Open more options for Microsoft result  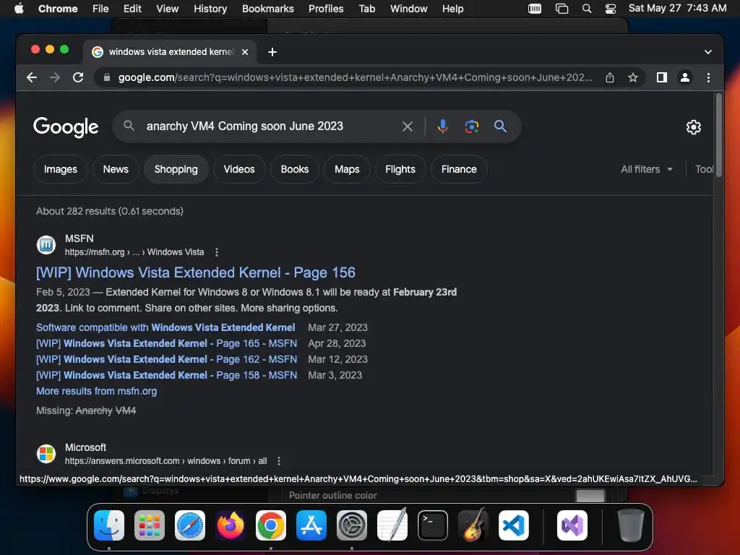279,461
